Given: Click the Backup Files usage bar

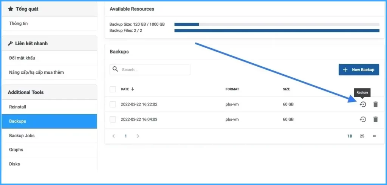Looking at the screenshot, I should click(x=277, y=31).
